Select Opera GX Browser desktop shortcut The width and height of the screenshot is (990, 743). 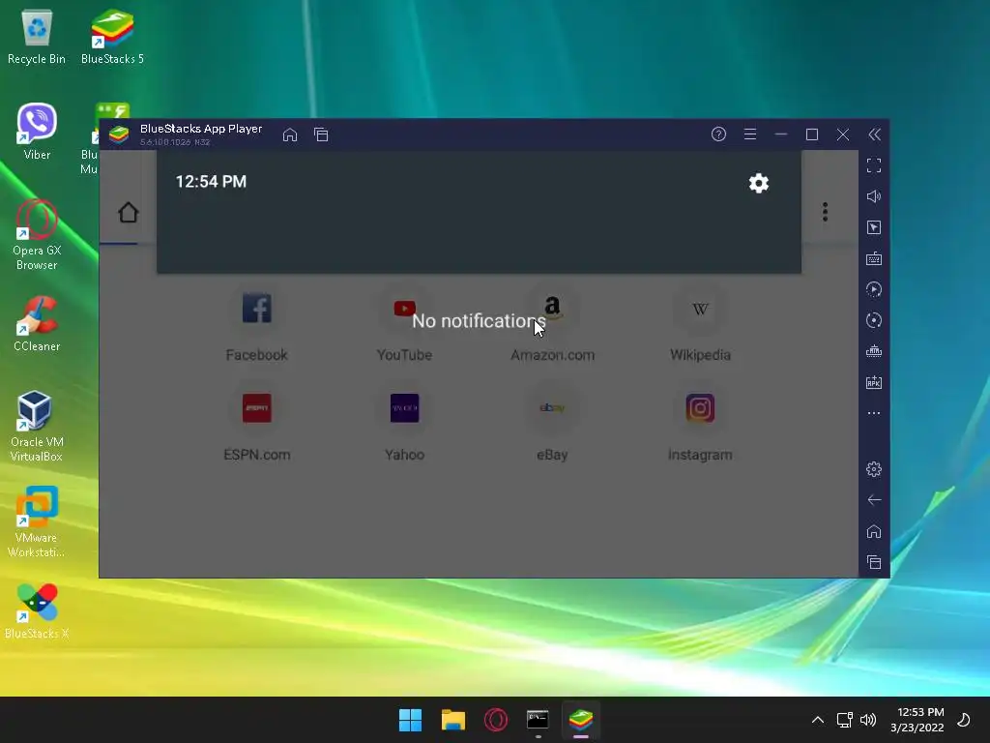click(x=37, y=235)
